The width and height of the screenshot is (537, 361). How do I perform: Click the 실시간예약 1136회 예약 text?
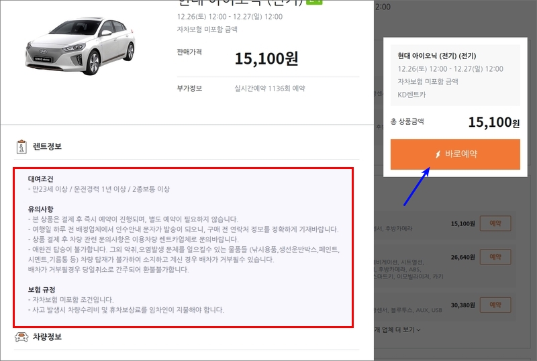click(270, 89)
